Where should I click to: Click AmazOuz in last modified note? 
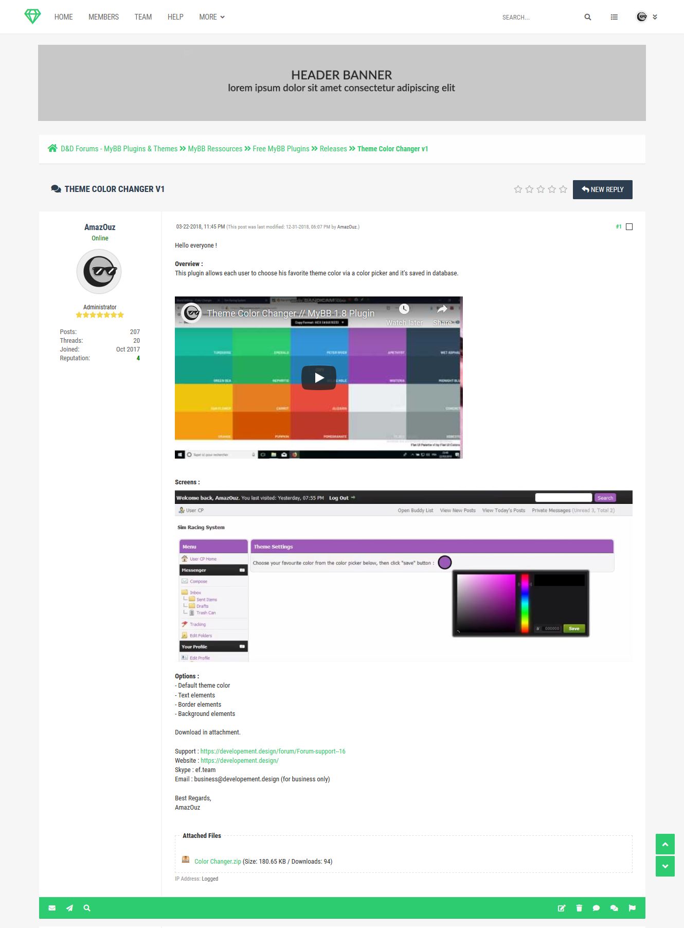(x=347, y=227)
